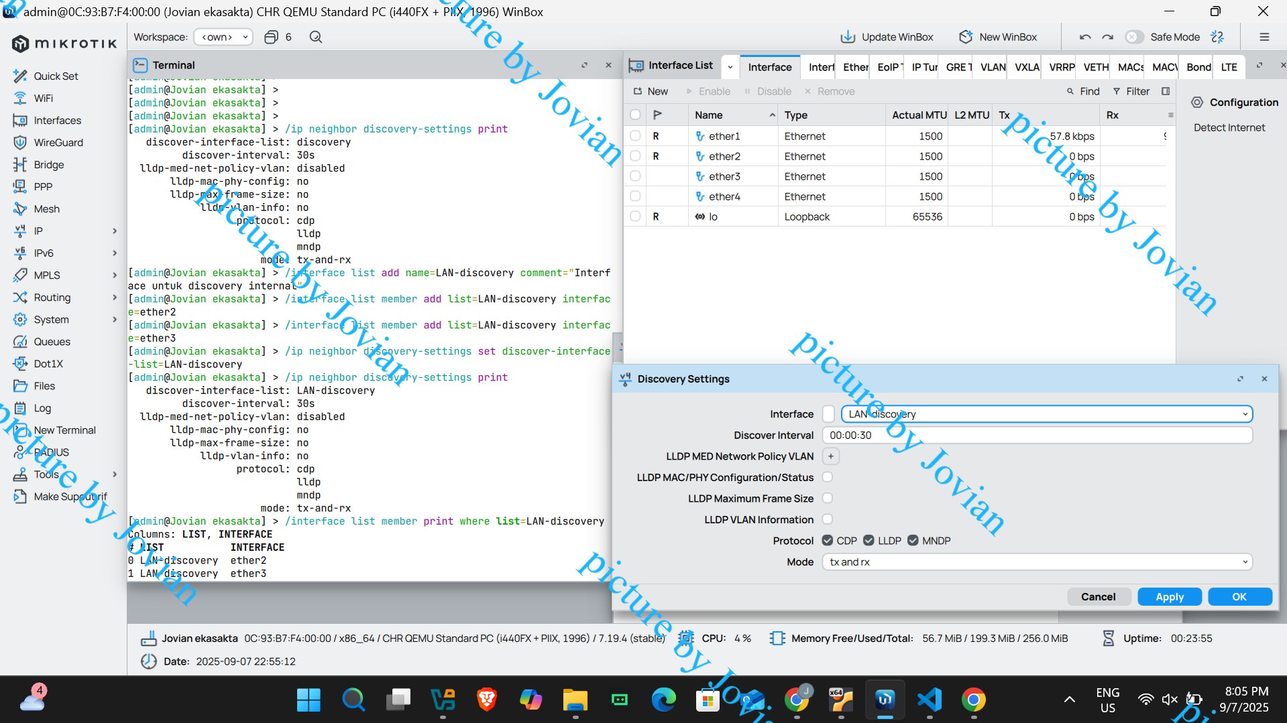Switch to the VLAN tab
The width and height of the screenshot is (1287, 723).
pos(993,67)
